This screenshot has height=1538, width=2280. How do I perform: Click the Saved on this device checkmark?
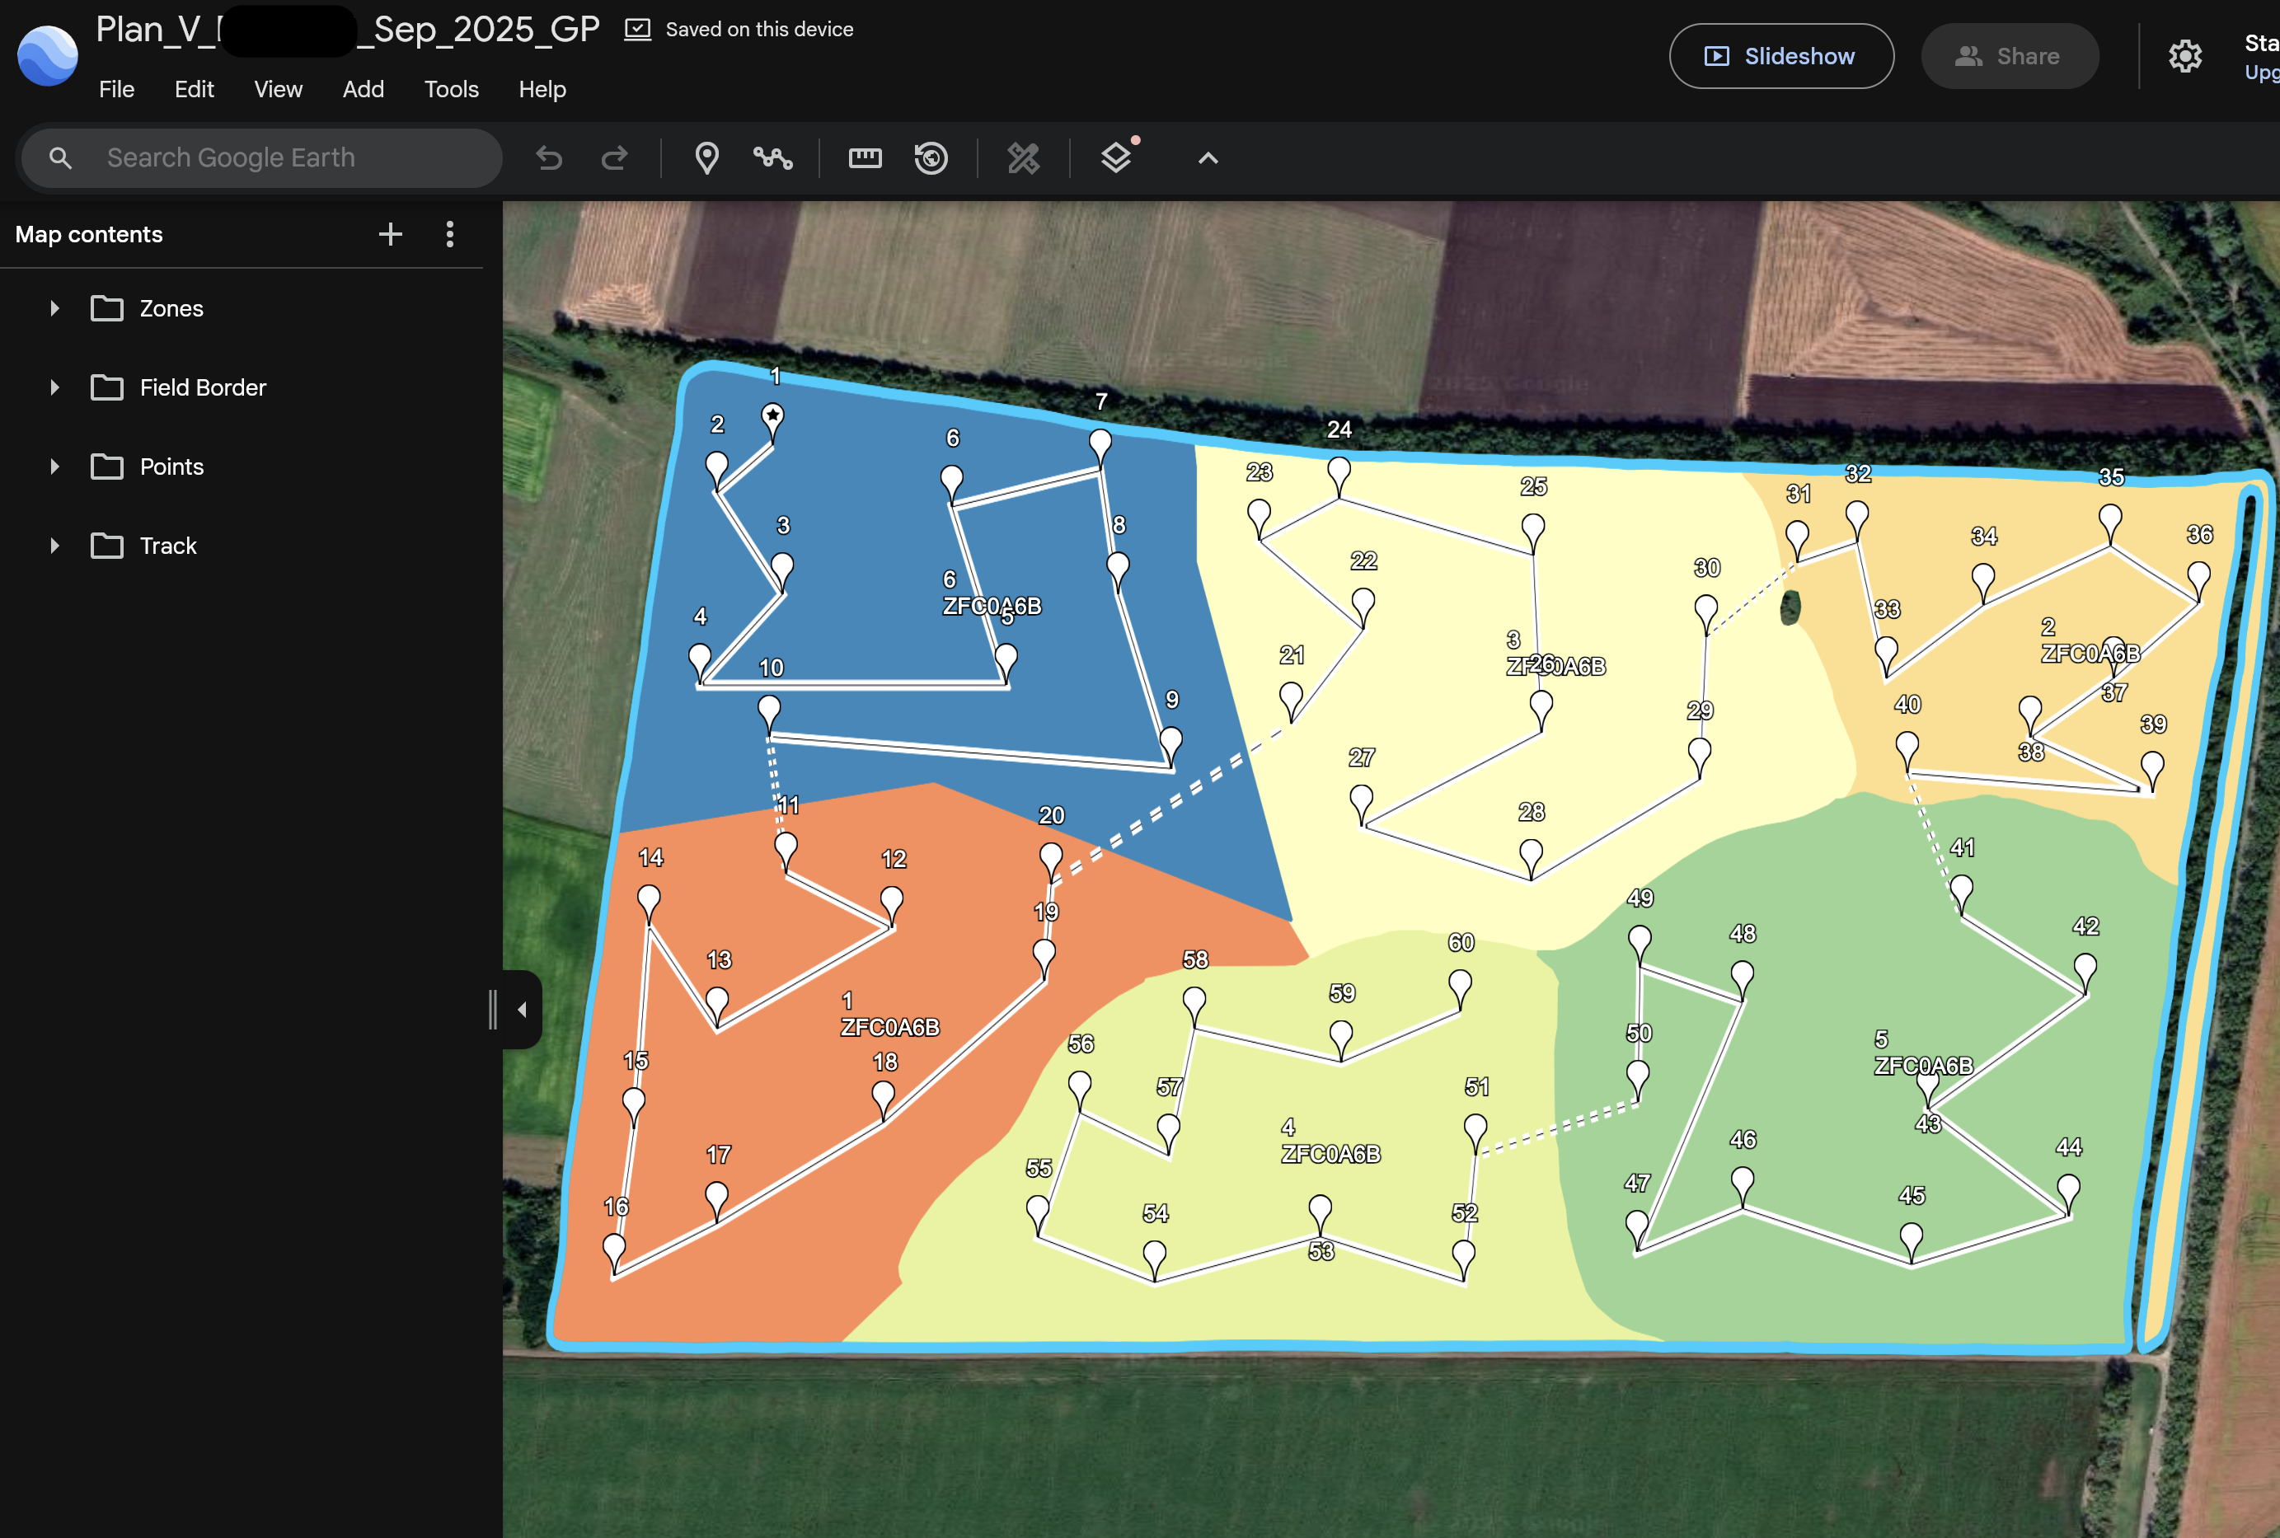tap(637, 29)
